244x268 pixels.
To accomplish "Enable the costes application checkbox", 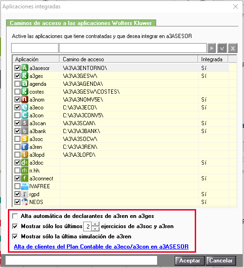I will 17,92.
